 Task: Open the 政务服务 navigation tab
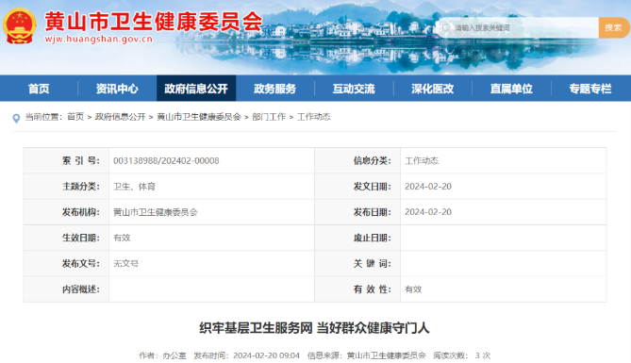(x=274, y=89)
